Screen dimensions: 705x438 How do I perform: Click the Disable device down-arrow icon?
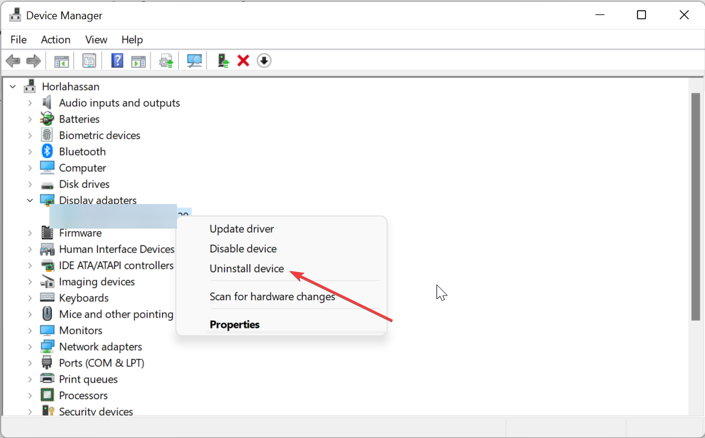[x=264, y=61]
